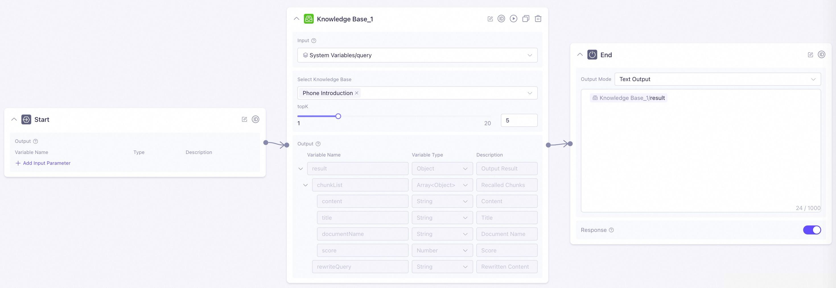Click the Score description field
The height and width of the screenshot is (288, 836).
tap(507, 250)
